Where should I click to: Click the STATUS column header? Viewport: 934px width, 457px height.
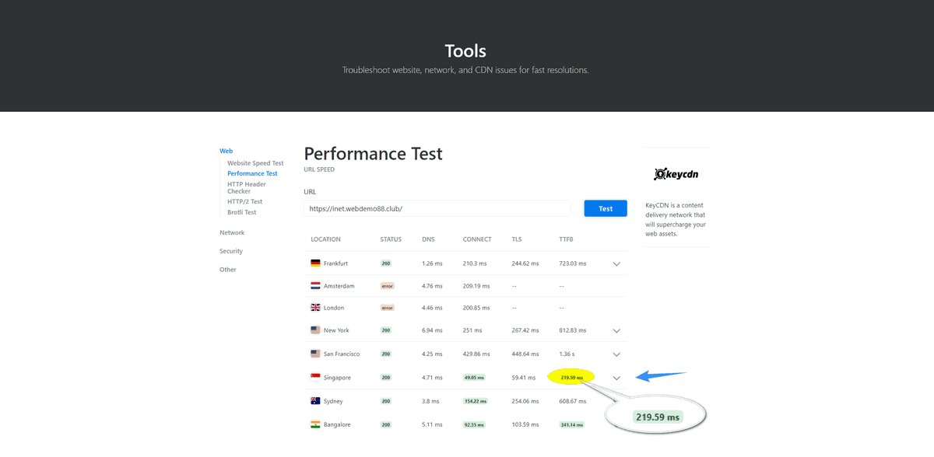click(x=391, y=239)
